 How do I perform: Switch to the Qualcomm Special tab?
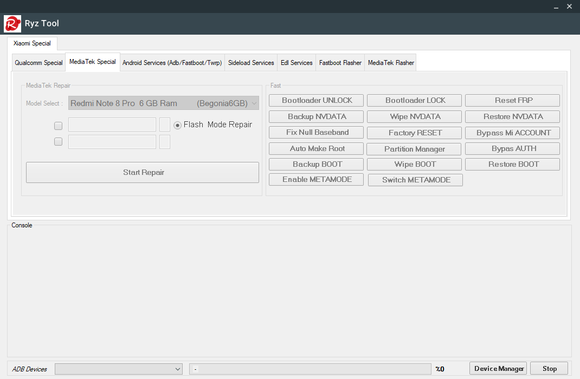pyautogui.click(x=38, y=62)
